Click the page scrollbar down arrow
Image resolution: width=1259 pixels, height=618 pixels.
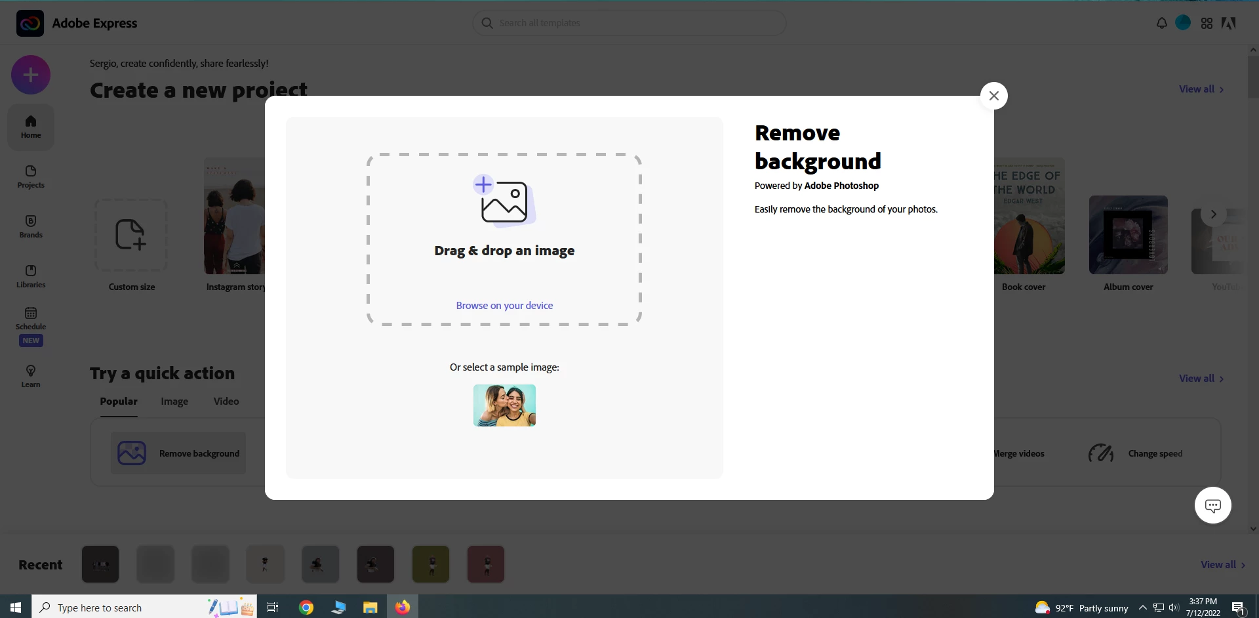click(x=1253, y=528)
